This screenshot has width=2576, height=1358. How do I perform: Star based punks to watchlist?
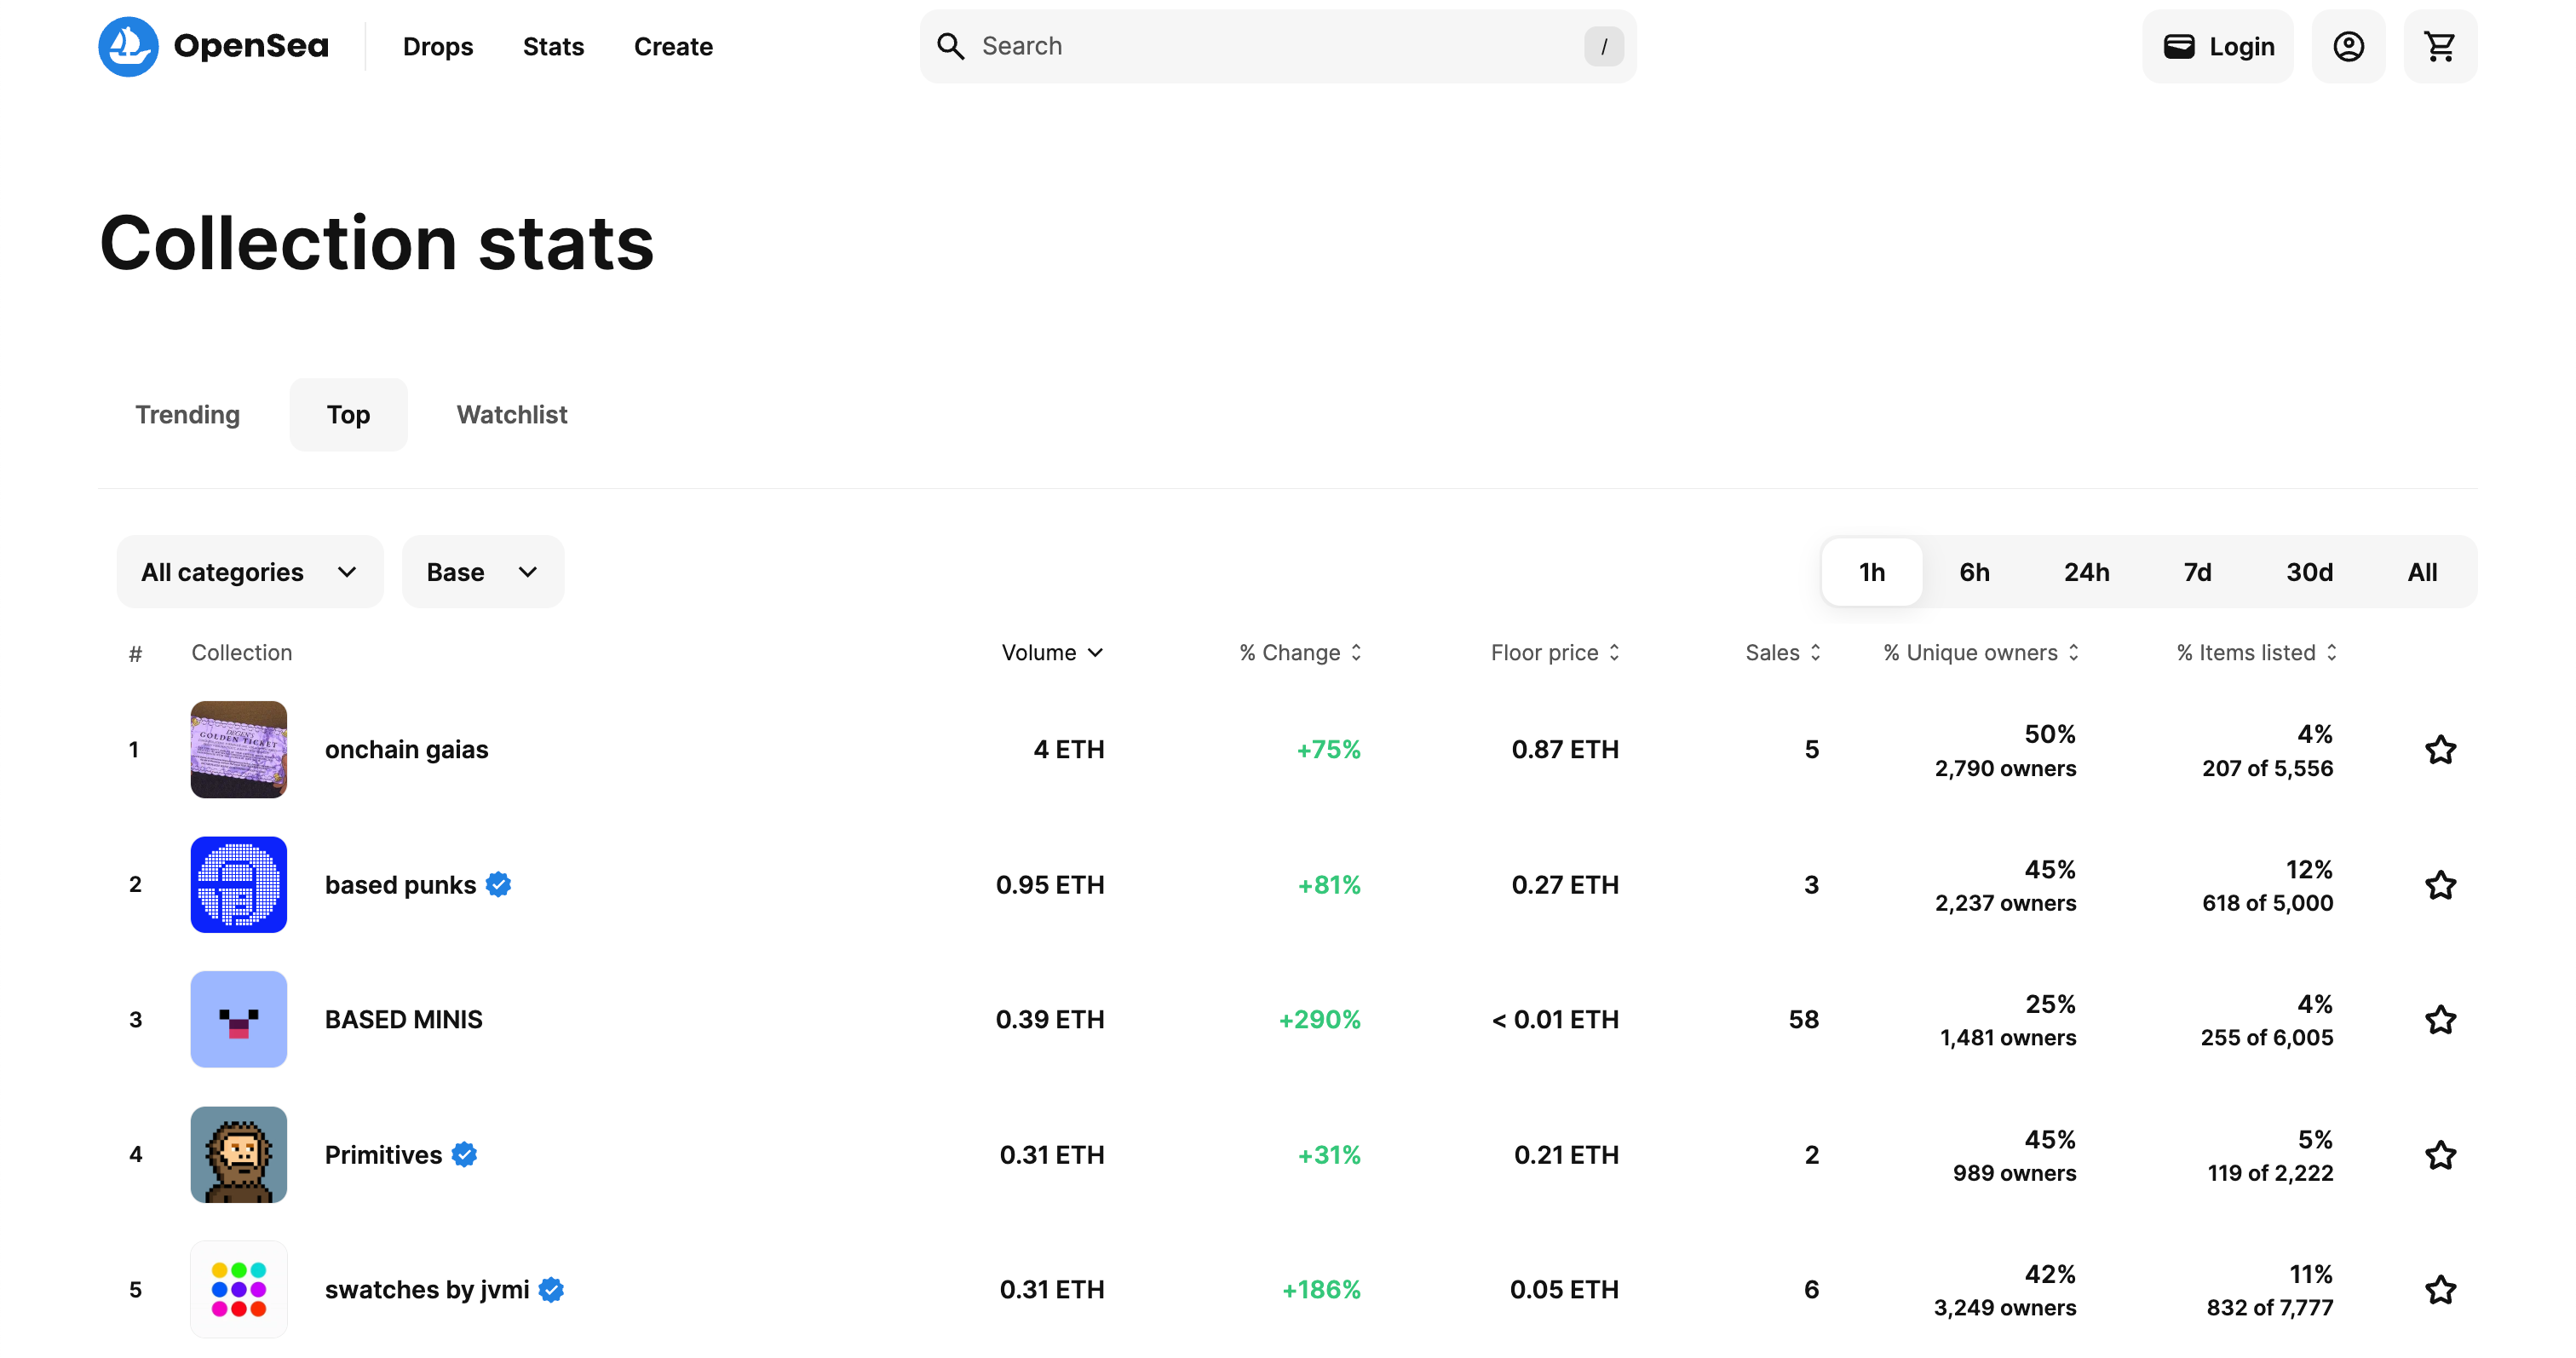click(x=2440, y=885)
